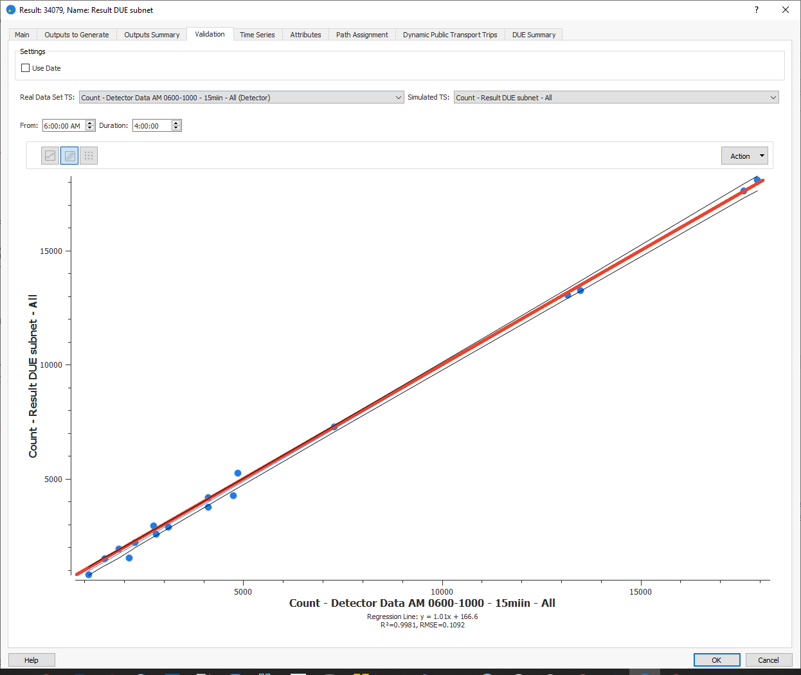This screenshot has width=801, height=675.
Task: Show the table grid view icon
Action: pyautogui.click(x=89, y=156)
